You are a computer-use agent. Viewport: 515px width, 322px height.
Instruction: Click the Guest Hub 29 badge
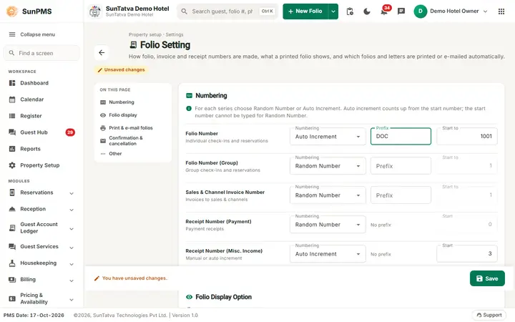pos(70,132)
